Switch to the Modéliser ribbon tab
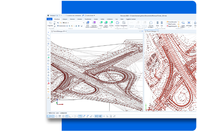The height and width of the screenshot is (131, 197). tap(57, 19)
